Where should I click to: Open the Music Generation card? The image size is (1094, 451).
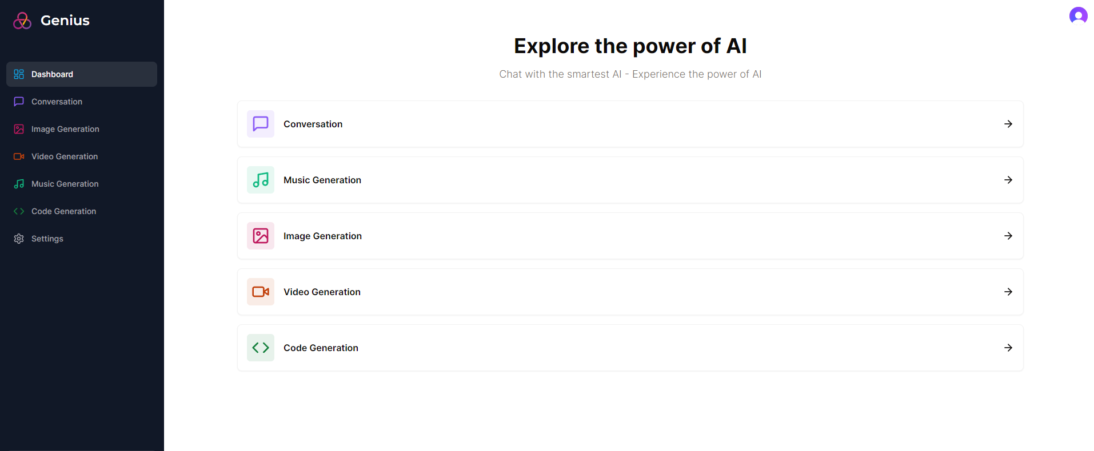pos(629,180)
